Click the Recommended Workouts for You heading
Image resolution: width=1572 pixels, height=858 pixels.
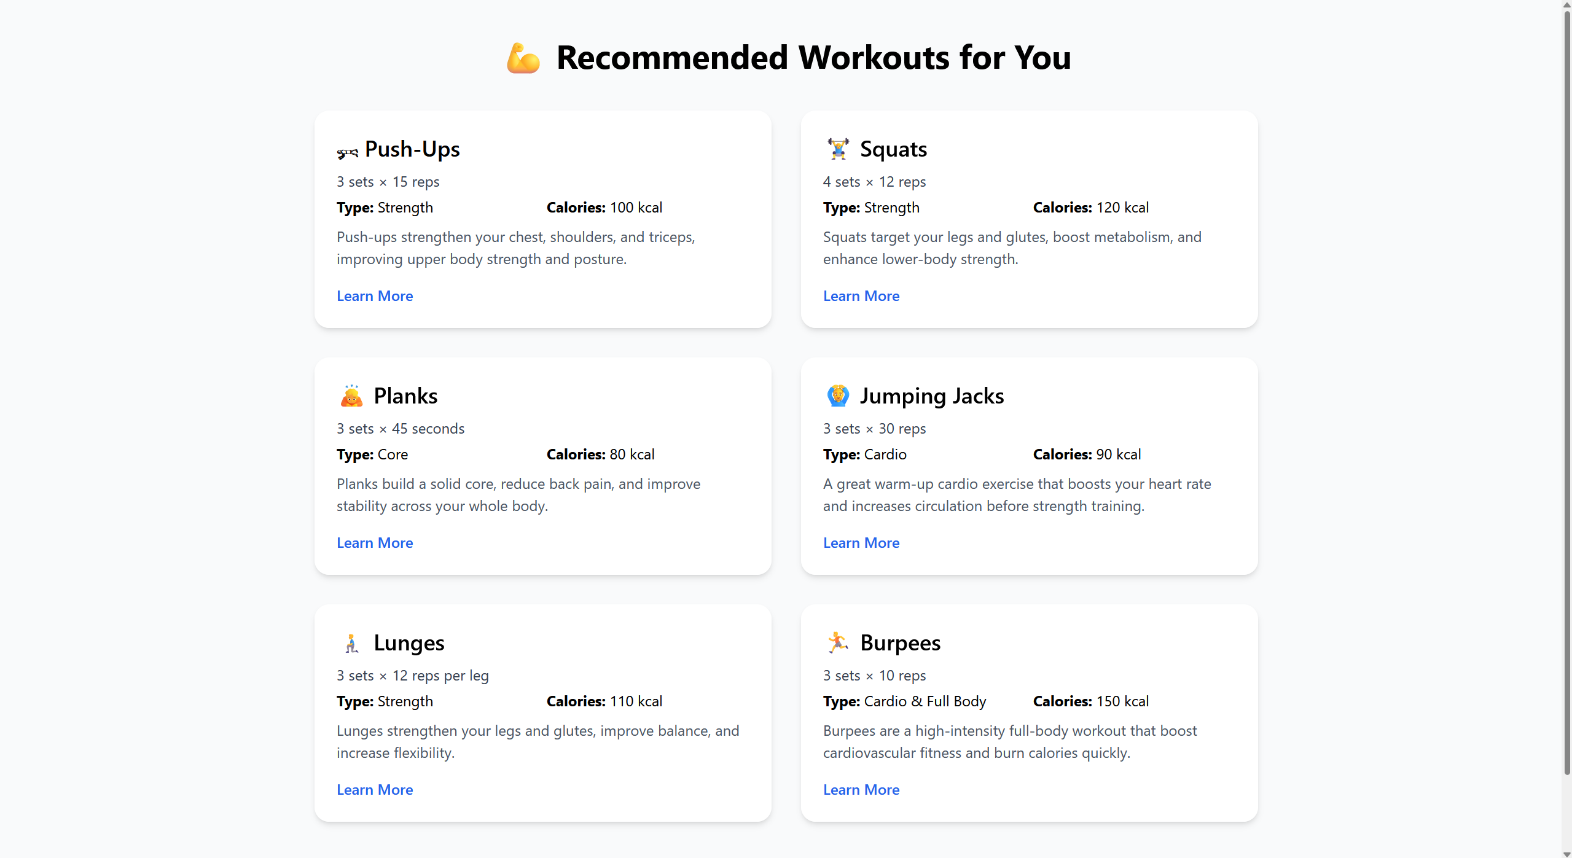click(x=813, y=58)
